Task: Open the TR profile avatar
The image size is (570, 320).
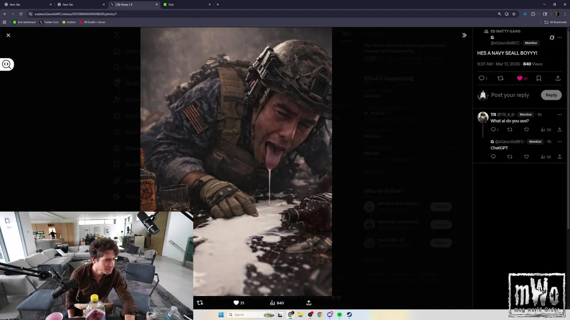Action: pos(483,117)
